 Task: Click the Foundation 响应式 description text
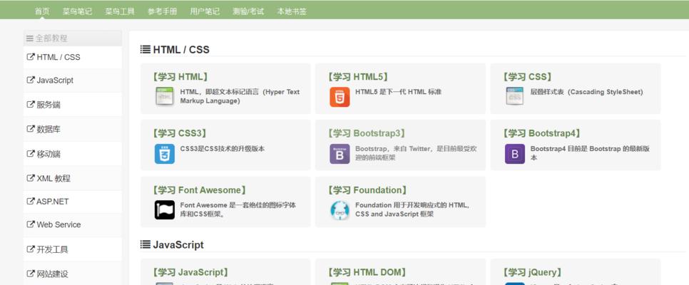coord(412,209)
